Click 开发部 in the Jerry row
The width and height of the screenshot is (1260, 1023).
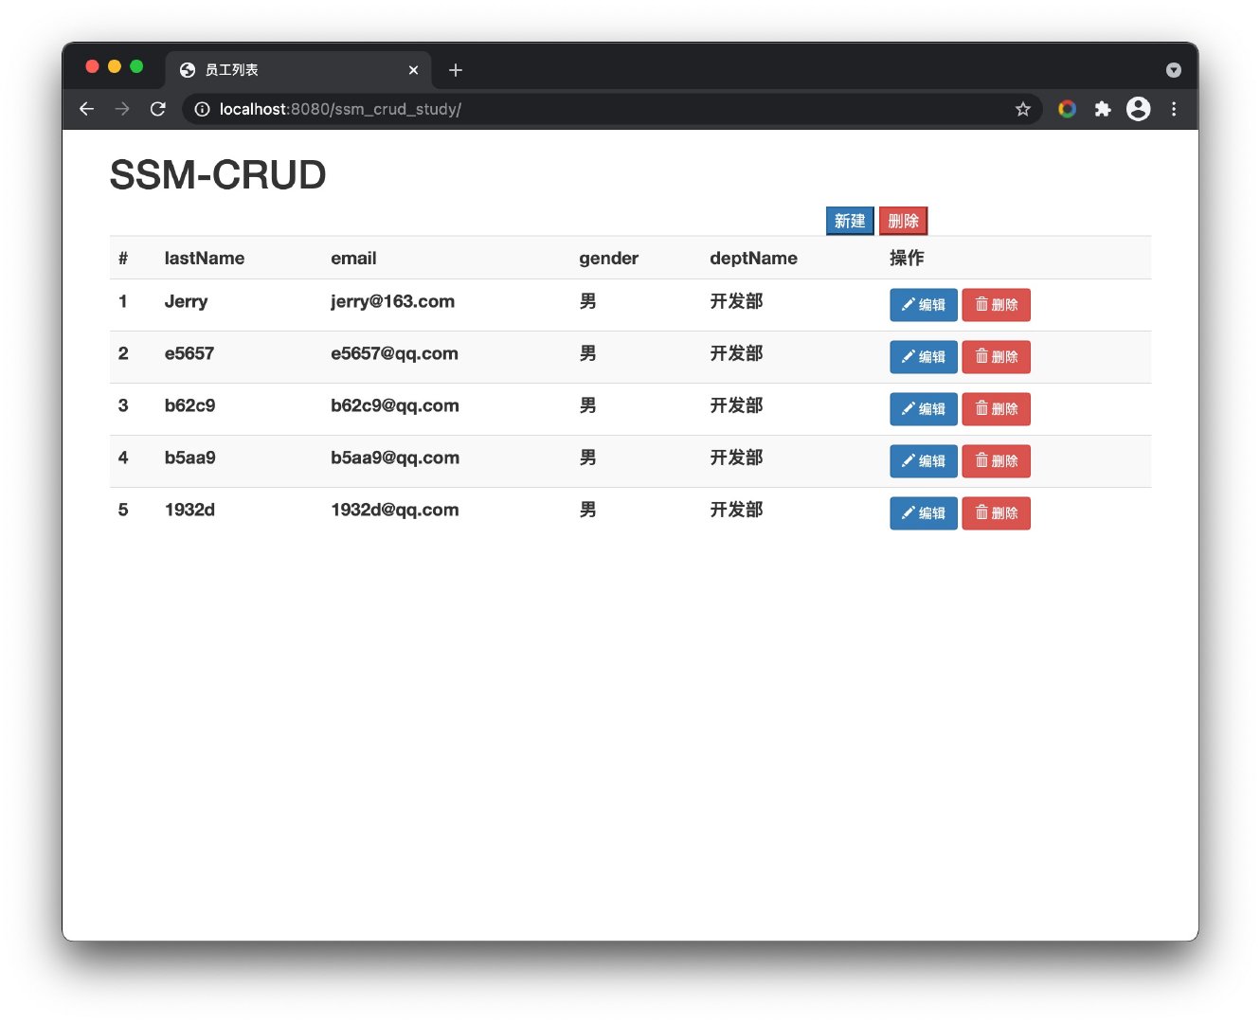(736, 301)
